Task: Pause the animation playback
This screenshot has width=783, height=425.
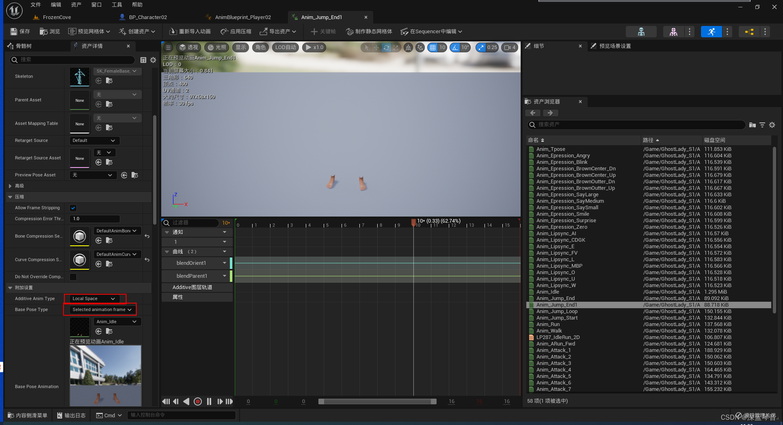Action: 209,401
